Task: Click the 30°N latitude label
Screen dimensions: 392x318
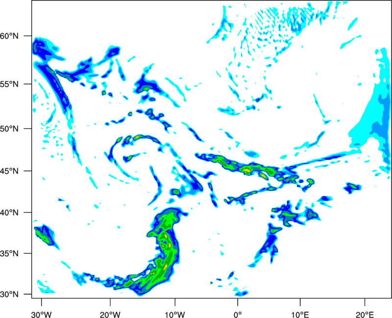Action: (x=9, y=295)
